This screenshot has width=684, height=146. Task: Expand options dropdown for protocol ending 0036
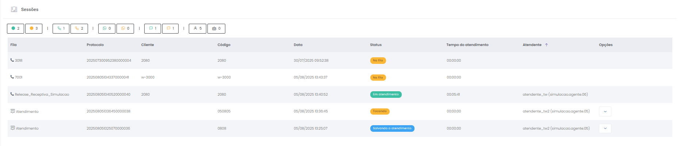(605, 128)
